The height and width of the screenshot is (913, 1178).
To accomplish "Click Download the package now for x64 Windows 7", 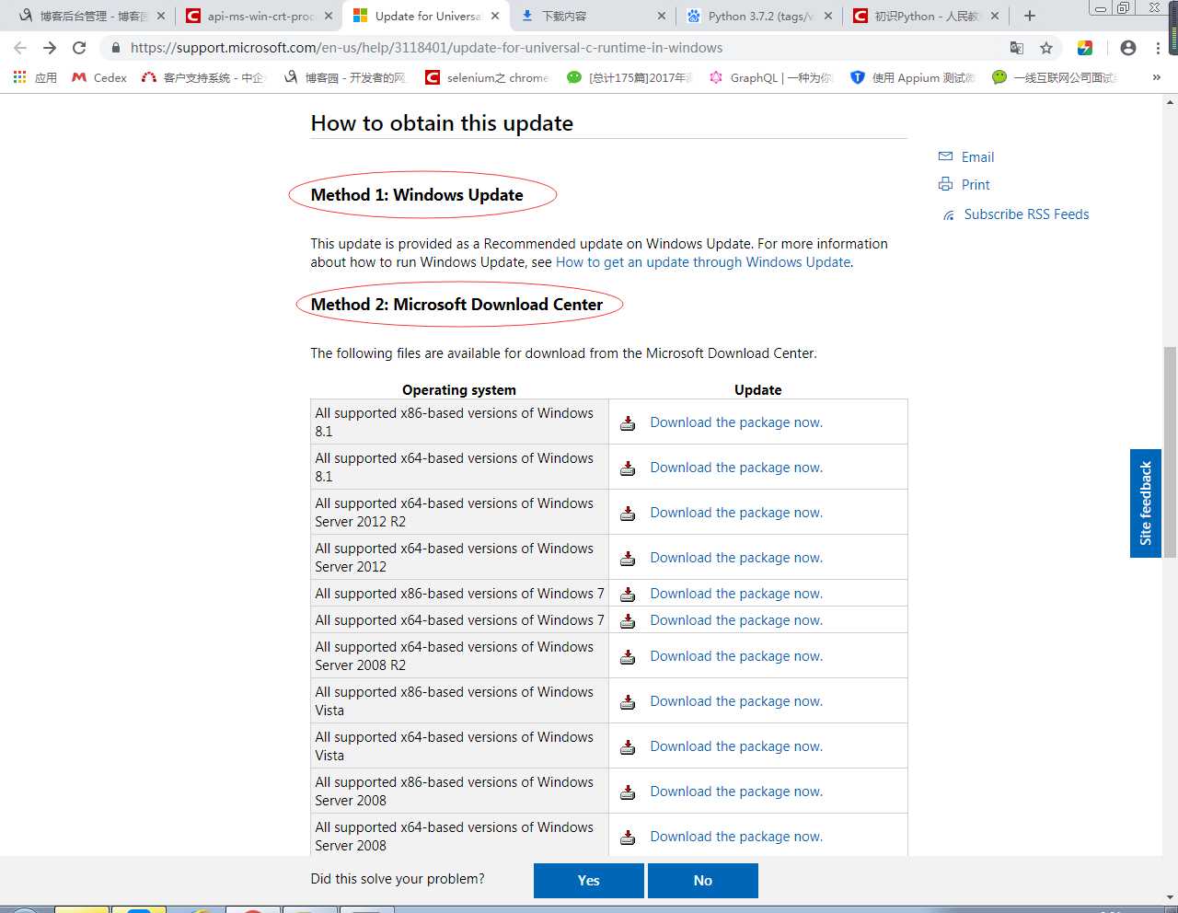I will tap(736, 620).
